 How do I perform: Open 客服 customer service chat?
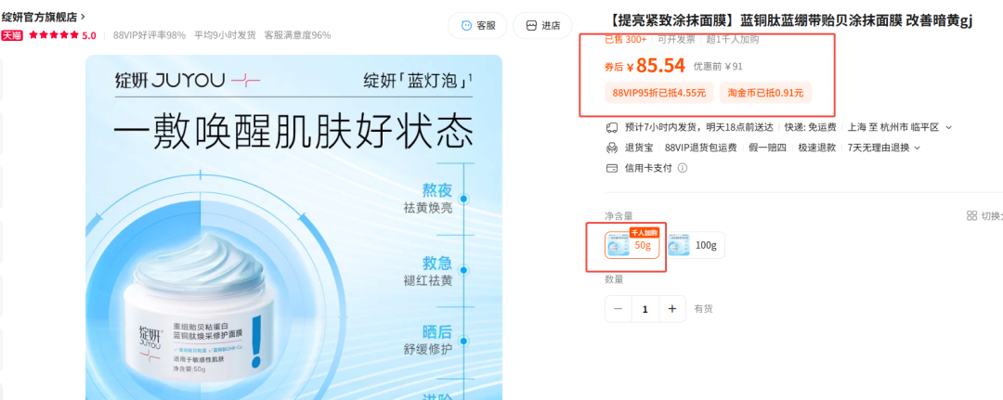(x=476, y=26)
